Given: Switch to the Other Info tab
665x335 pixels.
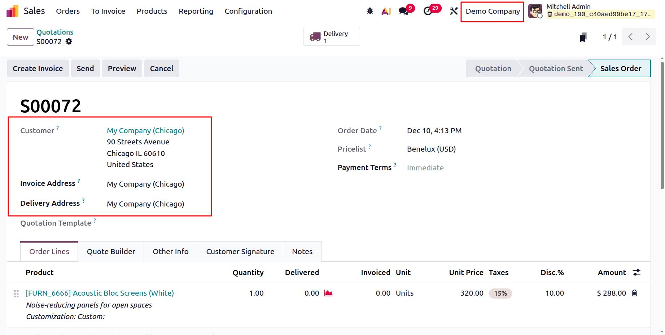Looking at the screenshot, I should [170, 251].
